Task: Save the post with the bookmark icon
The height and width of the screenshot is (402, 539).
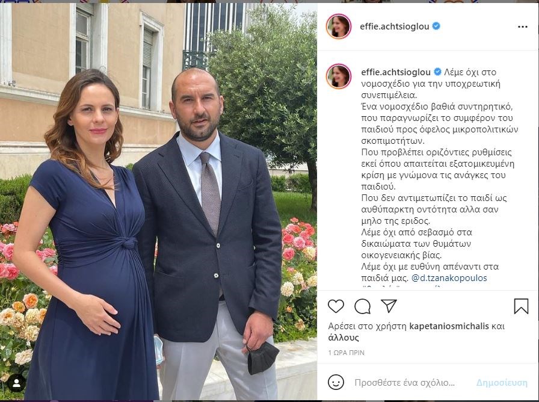Action: [x=521, y=306]
